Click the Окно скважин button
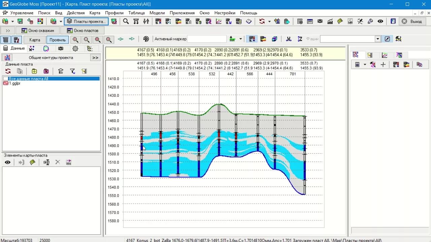This screenshot has height=242, width=431. (38, 30)
